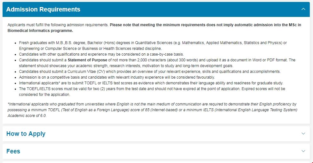Click the How to Apply down-chevron icon
313x163 pixels.
coord(303,134)
